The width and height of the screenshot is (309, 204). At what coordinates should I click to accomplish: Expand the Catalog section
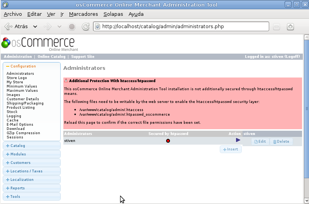[x=32, y=146]
